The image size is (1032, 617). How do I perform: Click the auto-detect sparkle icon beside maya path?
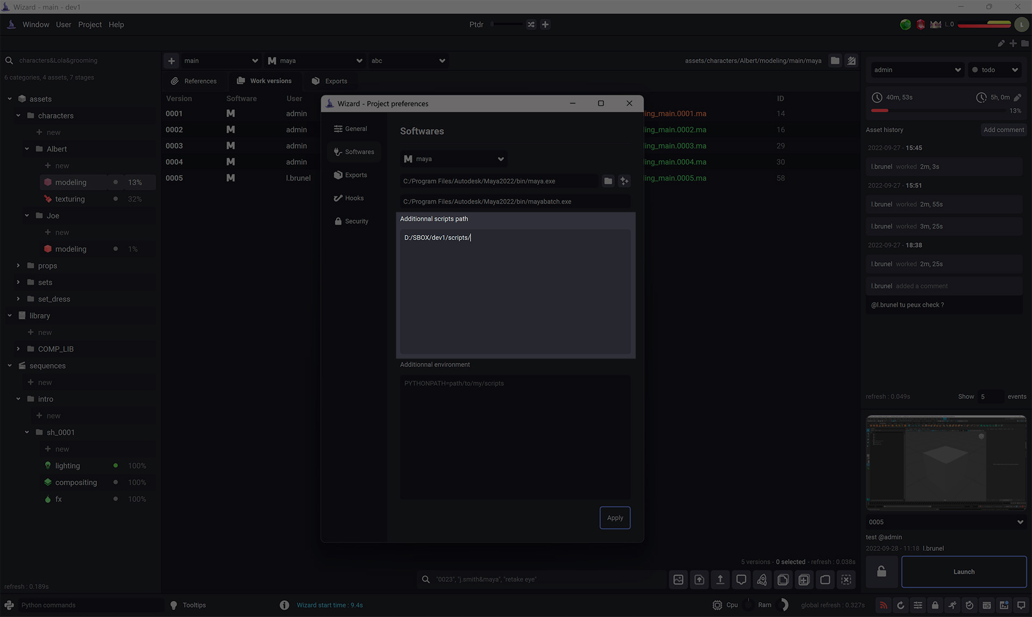click(624, 181)
